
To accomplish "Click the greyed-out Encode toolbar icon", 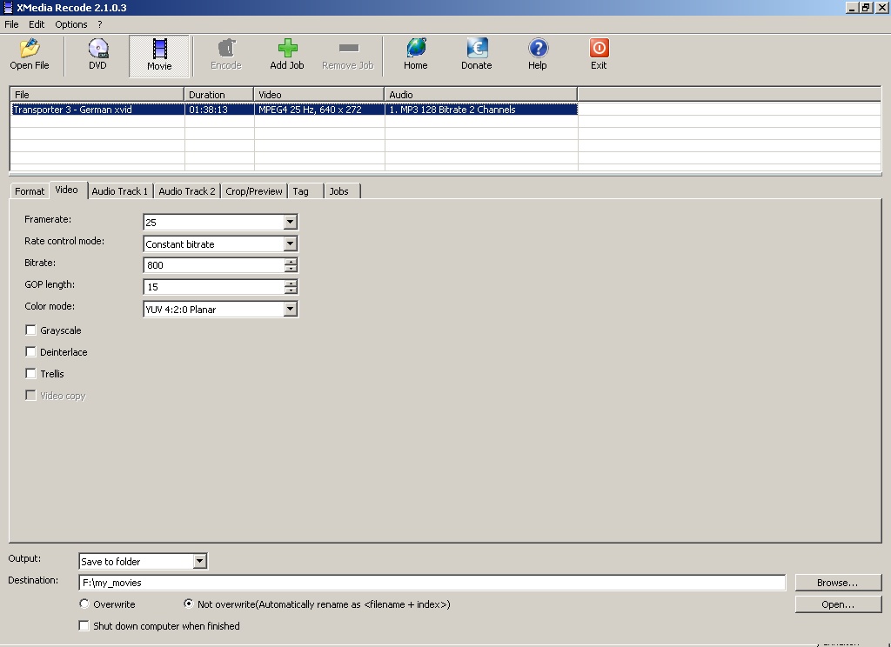I will (x=226, y=49).
